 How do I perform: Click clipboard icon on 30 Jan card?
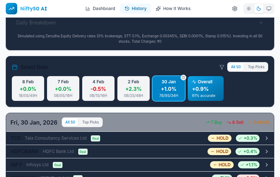pyautogui.click(x=183, y=78)
